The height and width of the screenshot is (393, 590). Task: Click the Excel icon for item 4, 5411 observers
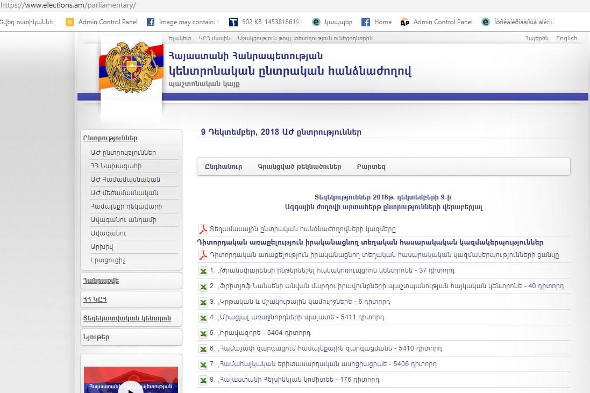tap(203, 318)
